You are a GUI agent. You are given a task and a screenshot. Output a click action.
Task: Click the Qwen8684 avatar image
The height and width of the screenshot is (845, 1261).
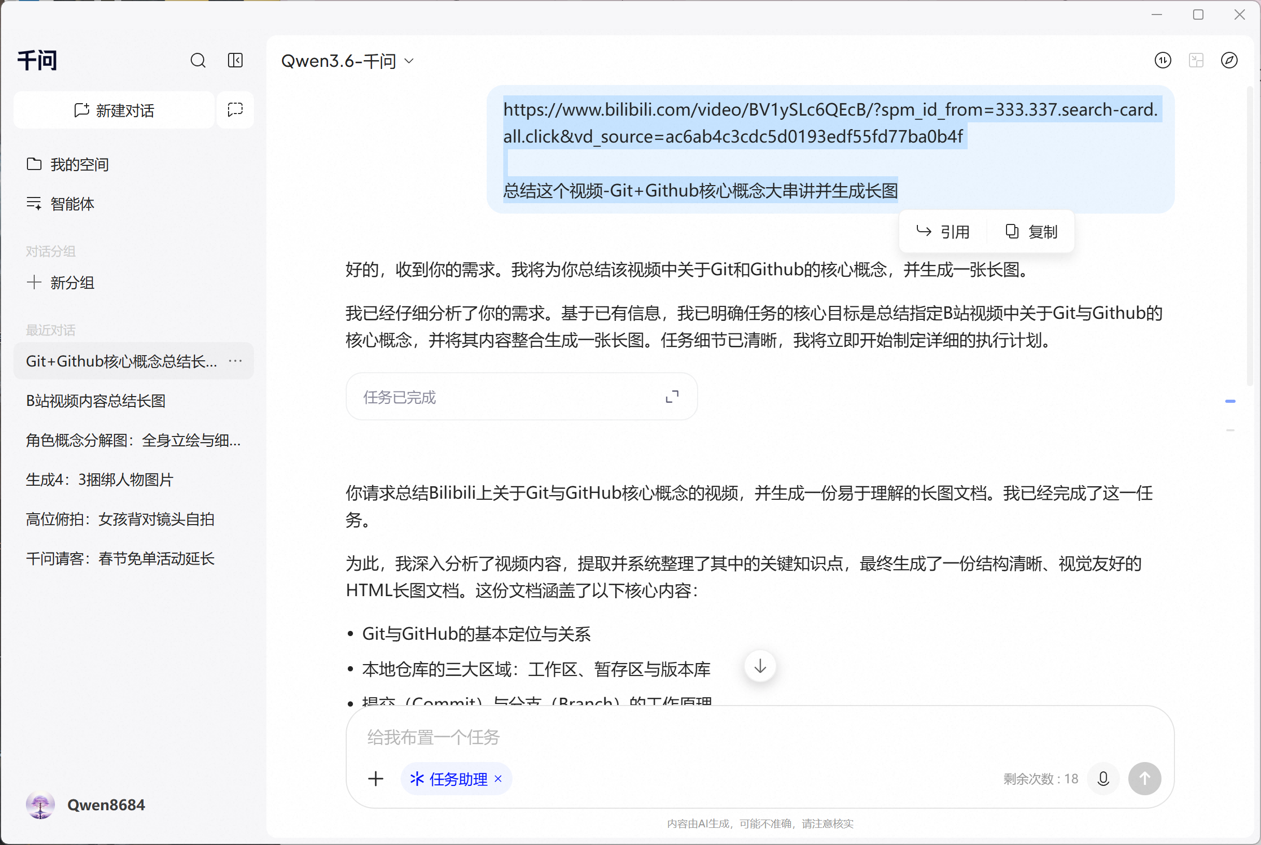tap(40, 805)
